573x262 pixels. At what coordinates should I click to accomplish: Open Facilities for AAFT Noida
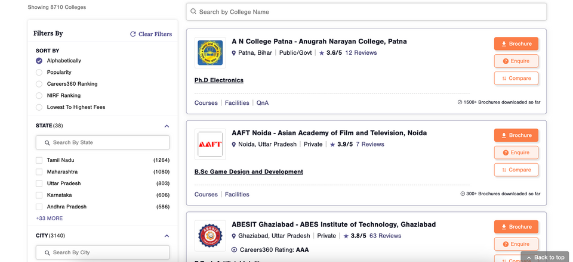237,194
